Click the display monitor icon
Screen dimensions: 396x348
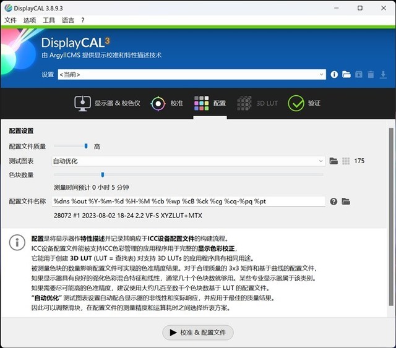[x=82, y=103]
